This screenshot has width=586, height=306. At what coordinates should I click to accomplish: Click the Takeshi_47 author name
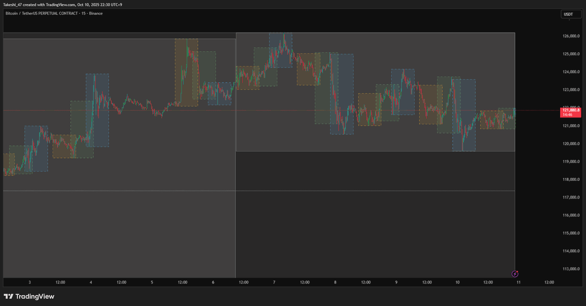coord(12,4)
